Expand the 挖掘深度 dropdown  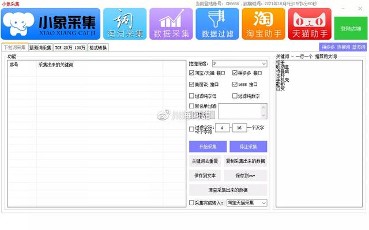click(x=264, y=63)
